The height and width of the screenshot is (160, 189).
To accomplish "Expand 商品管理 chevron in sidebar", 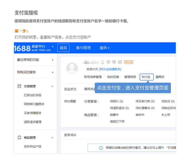I will pos(52,138).
